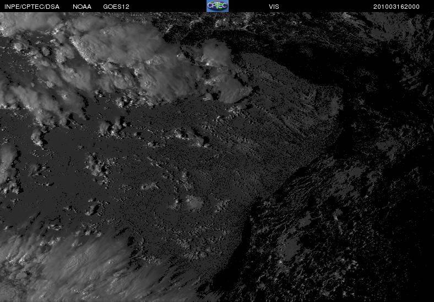434x302 pixels.
Task: Click the CPTEC logo icon
Action: (218, 6)
